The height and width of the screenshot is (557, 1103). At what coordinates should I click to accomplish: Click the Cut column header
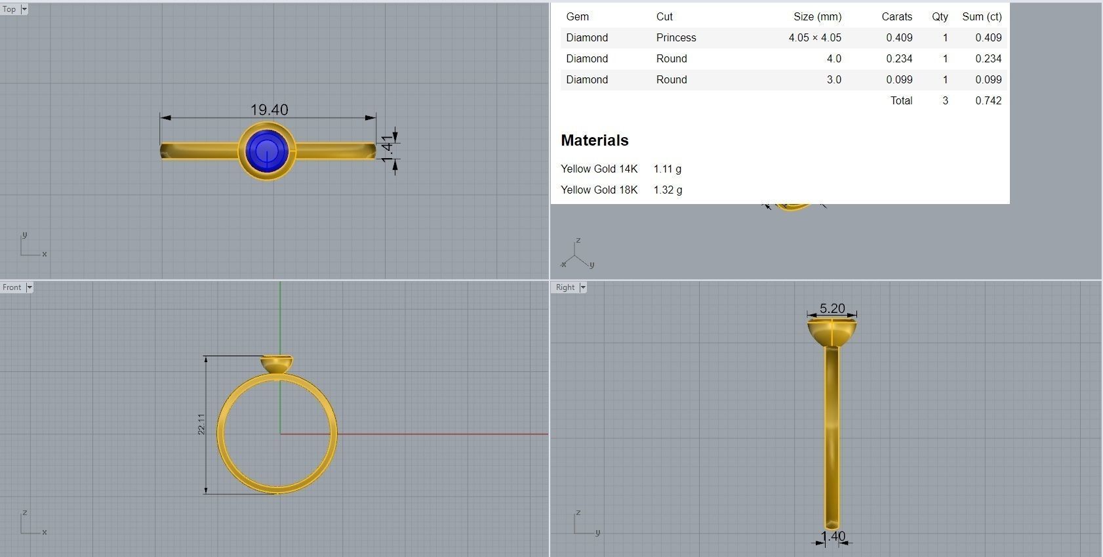(x=664, y=17)
